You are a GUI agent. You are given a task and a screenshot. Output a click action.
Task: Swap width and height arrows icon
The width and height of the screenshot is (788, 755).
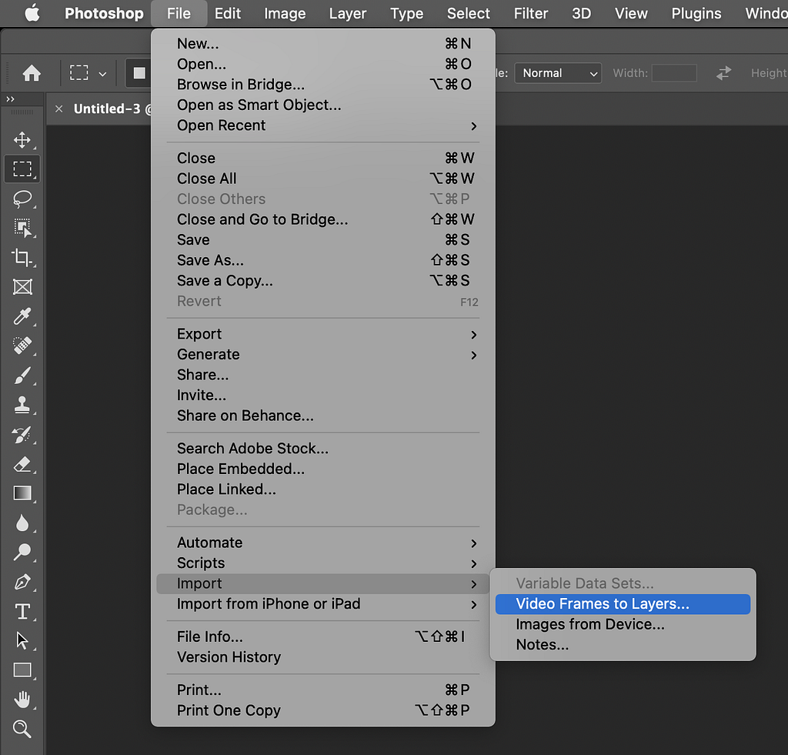coord(723,73)
